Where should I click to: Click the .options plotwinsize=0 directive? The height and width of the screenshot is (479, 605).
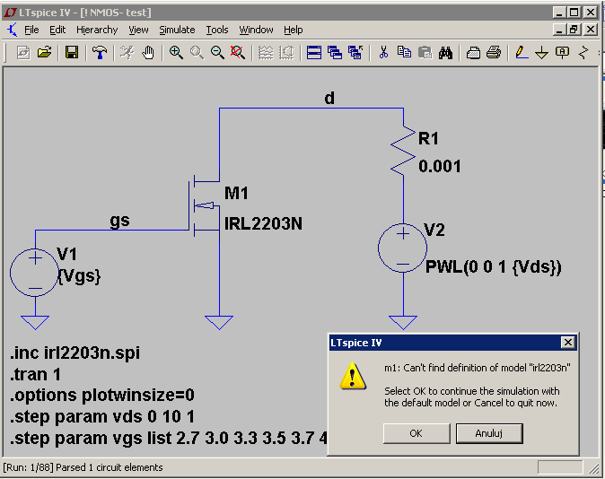click(x=102, y=396)
